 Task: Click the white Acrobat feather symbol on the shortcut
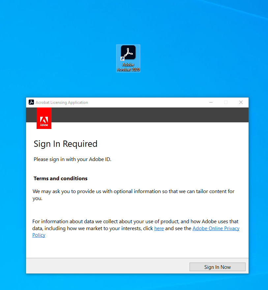(128, 52)
